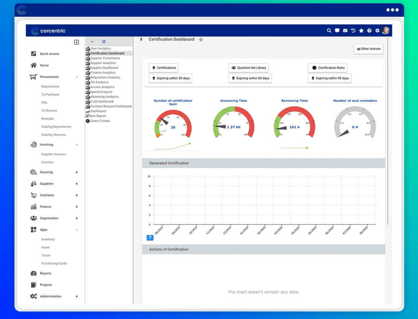
Task: Click the help question mark icon
Action: [x=369, y=31]
